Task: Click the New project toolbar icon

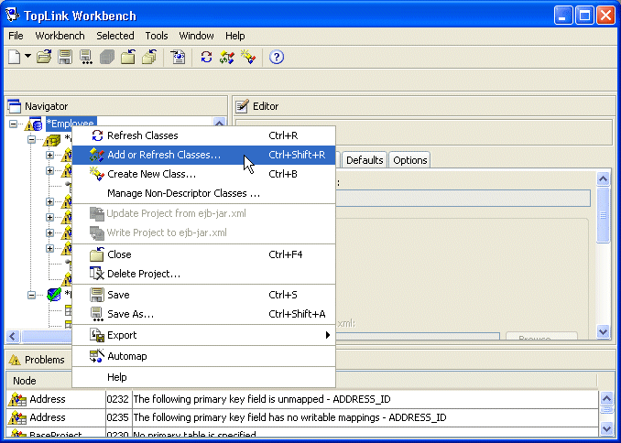Action: [15, 57]
